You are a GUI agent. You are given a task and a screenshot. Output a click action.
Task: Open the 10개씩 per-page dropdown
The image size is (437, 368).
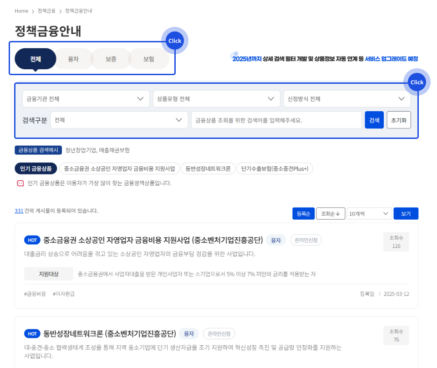coord(369,214)
